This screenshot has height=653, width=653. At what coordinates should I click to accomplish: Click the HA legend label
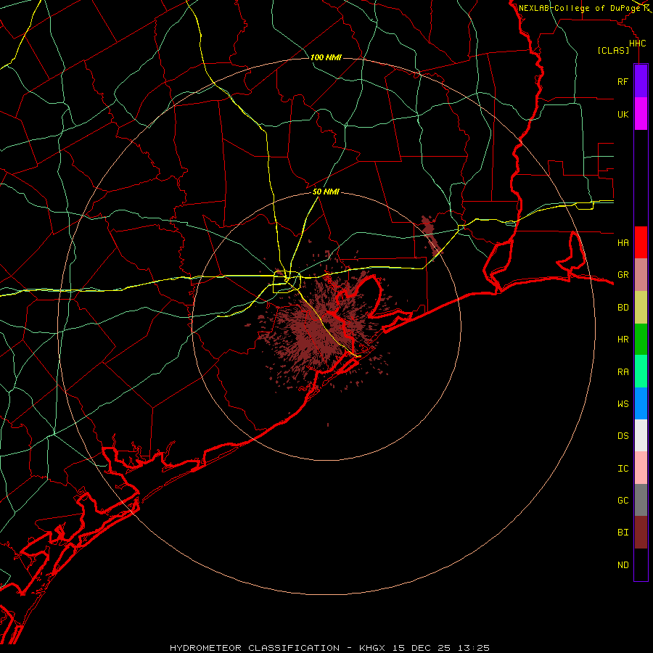pos(623,243)
